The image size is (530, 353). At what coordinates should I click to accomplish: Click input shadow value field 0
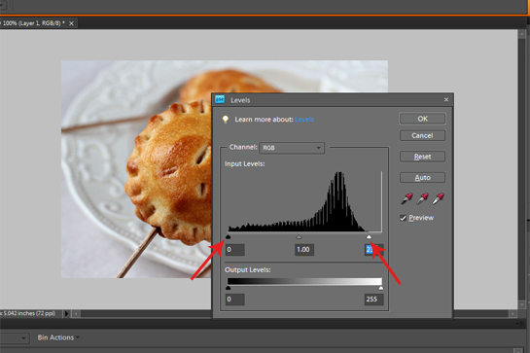click(x=235, y=250)
